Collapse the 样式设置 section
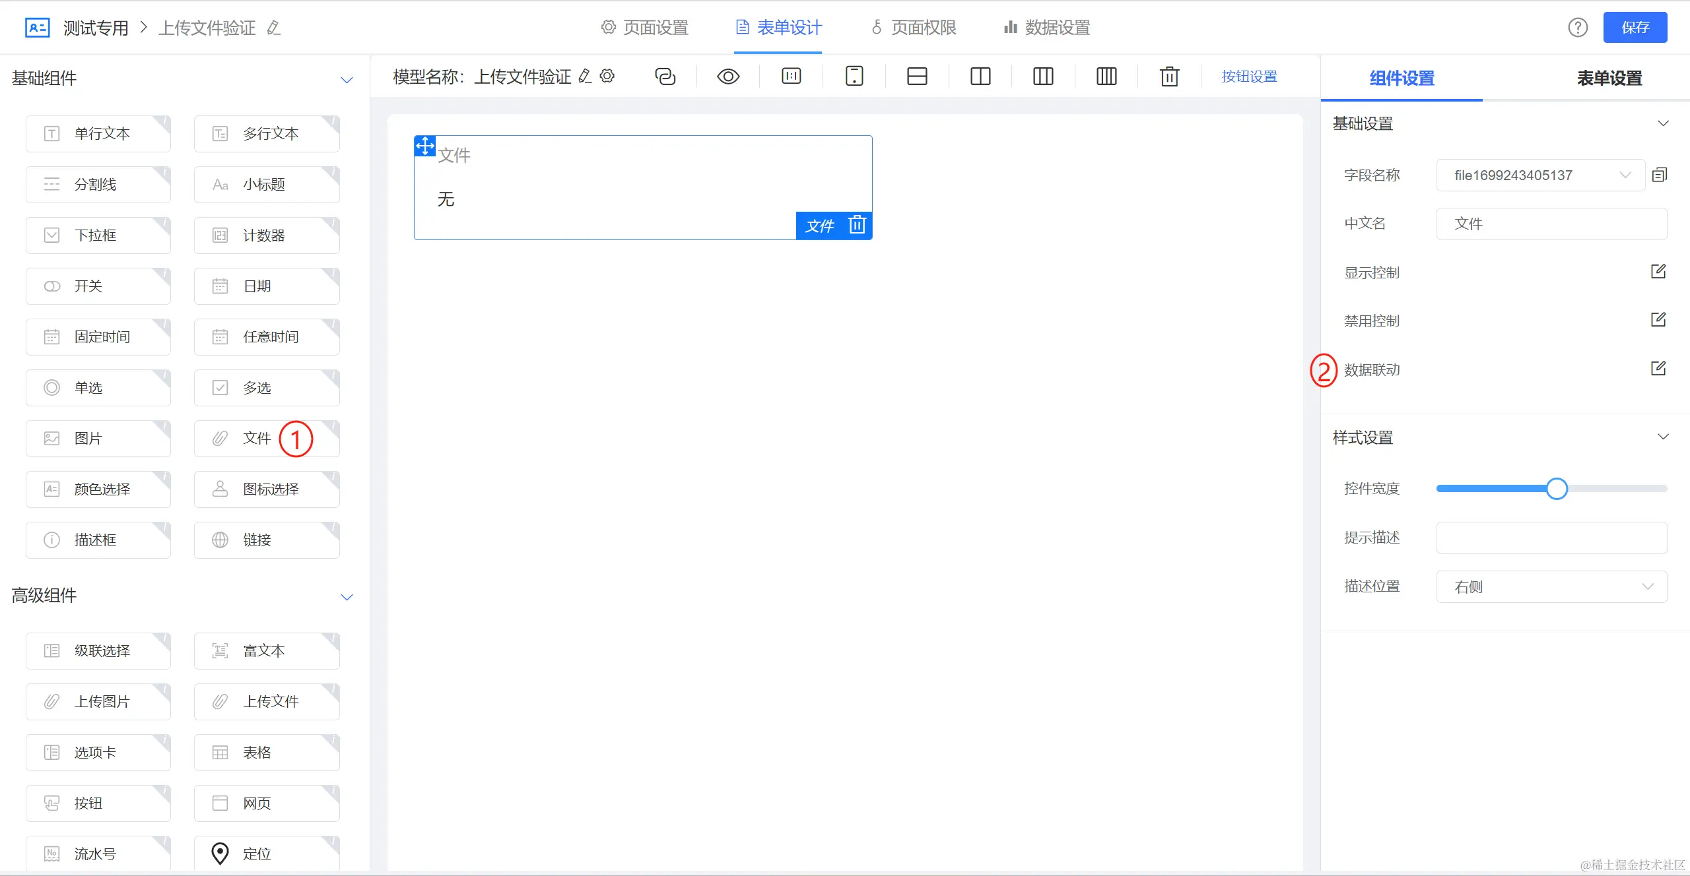 pyautogui.click(x=1663, y=437)
